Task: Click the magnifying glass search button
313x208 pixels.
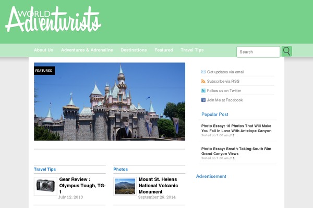Action: 286,51
